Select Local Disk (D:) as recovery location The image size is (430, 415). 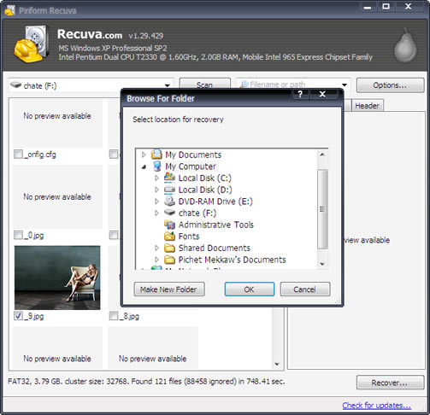click(205, 190)
